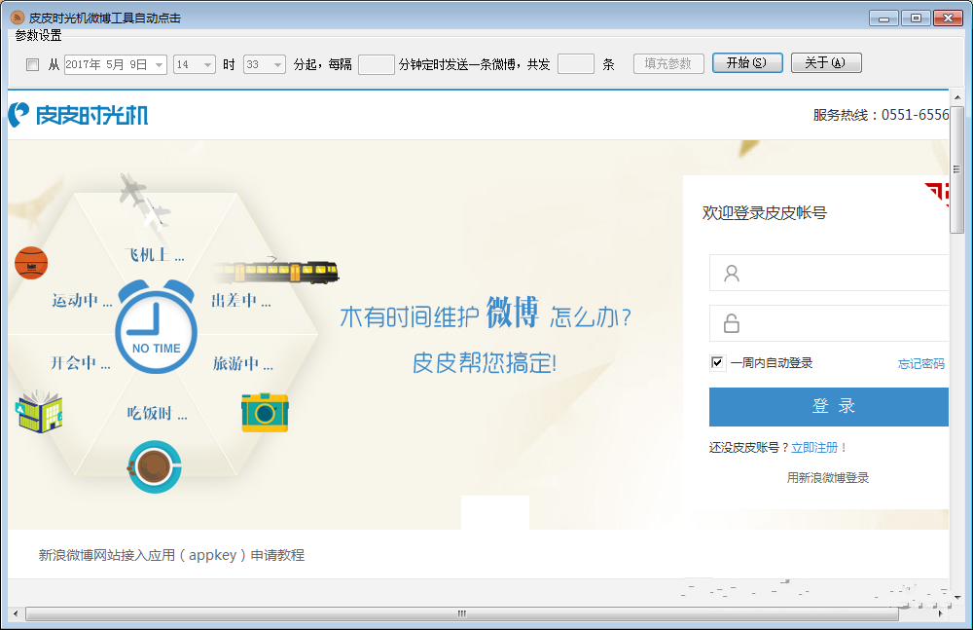Viewport: 973px width, 630px height.
Task: Click the vertical scrollbar thumb
Action: (x=956, y=169)
